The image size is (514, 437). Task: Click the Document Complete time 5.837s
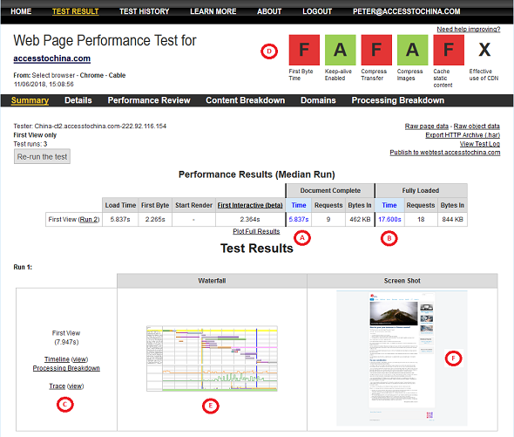pyautogui.click(x=299, y=219)
